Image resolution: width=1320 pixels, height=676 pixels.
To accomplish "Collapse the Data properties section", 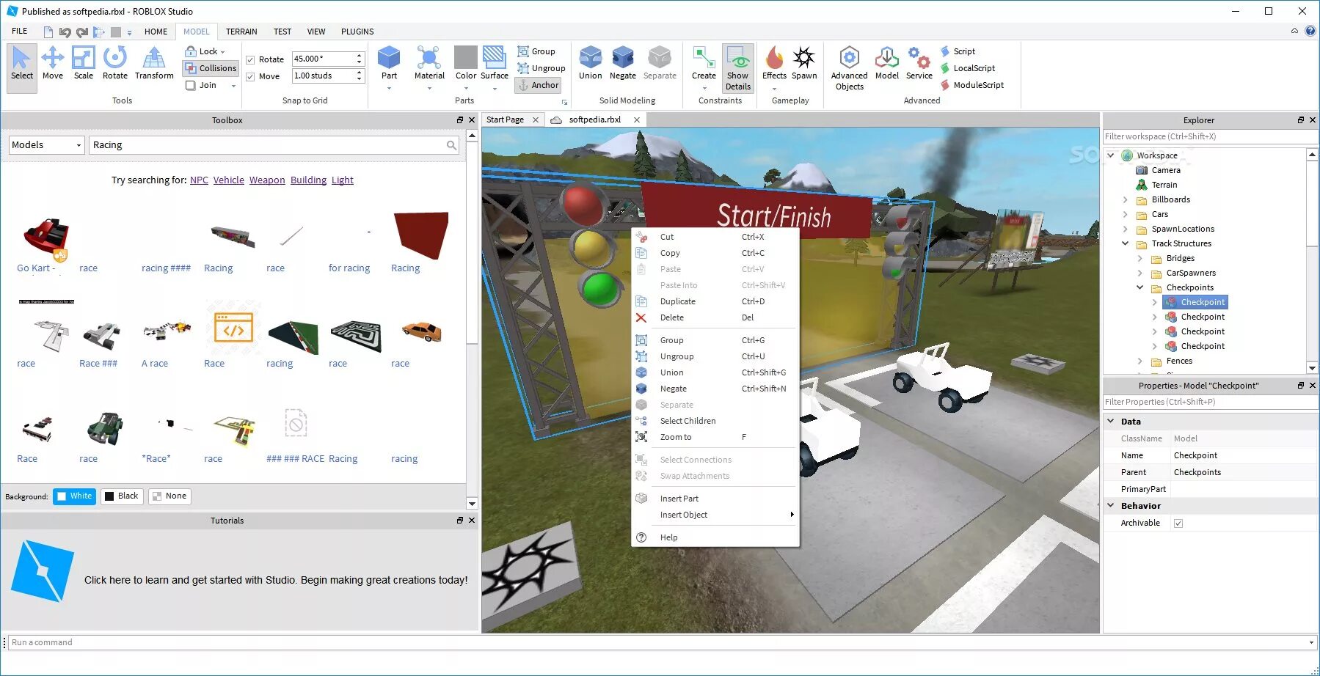I will click(x=1111, y=422).
